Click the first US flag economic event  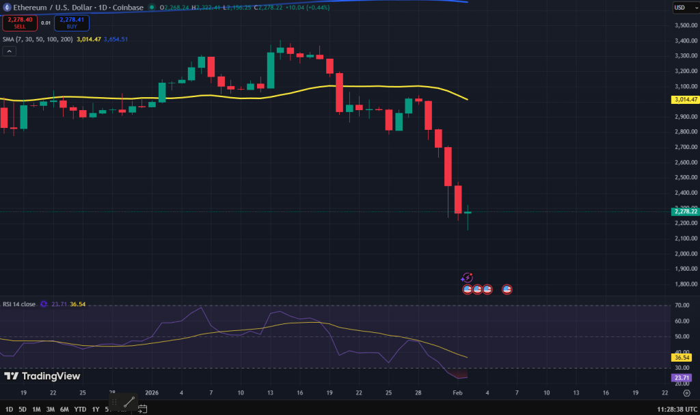[468, 289]
